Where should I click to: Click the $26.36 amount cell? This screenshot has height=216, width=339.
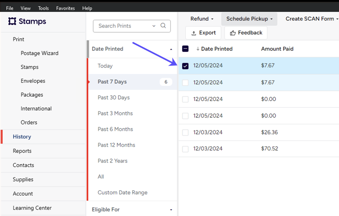click(269, 132)
